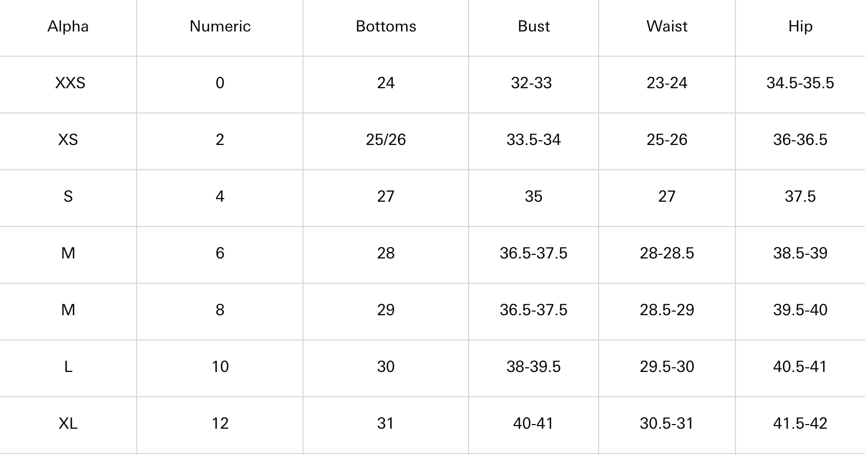
Task: Click the Hip column header
Action: point(800,26)
